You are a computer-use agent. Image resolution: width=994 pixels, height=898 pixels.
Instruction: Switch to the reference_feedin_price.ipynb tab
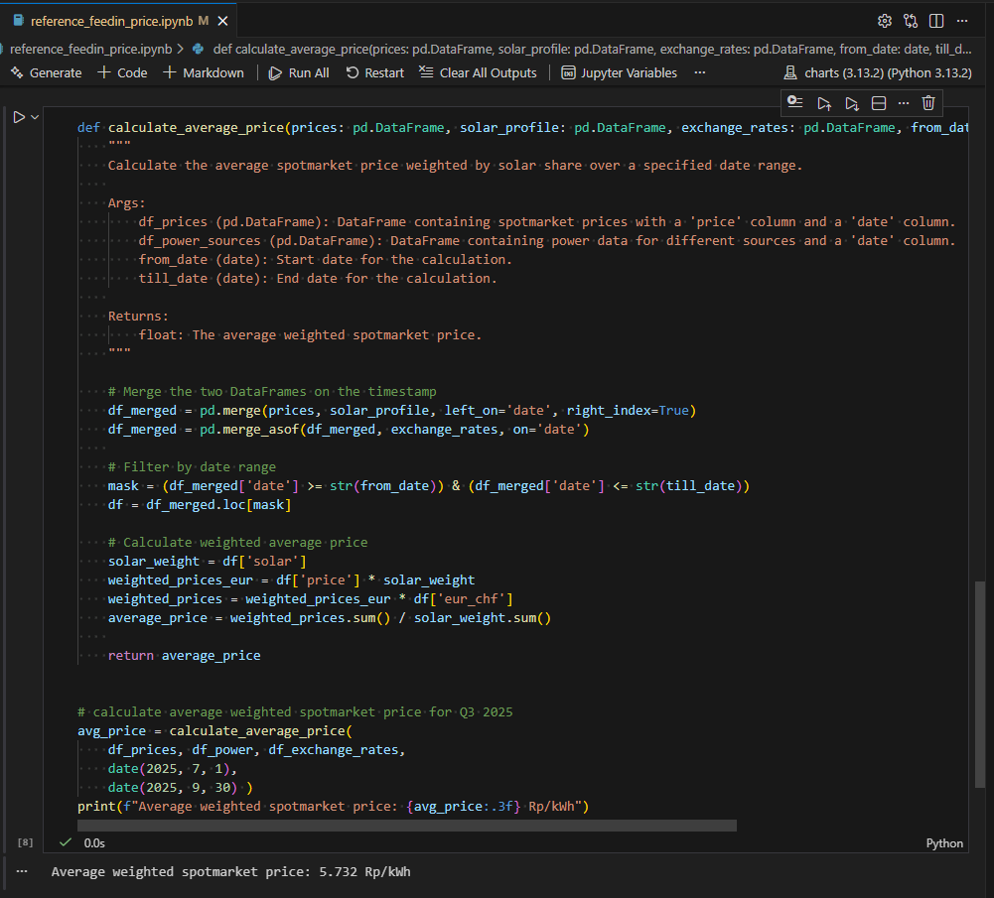(x=111, y=21)
